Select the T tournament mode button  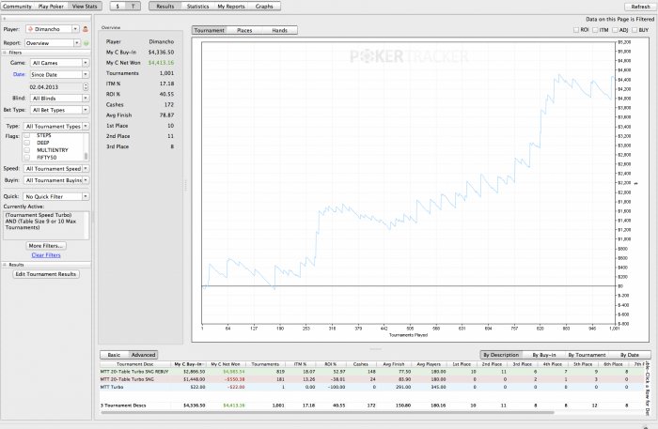coord(133,6)
